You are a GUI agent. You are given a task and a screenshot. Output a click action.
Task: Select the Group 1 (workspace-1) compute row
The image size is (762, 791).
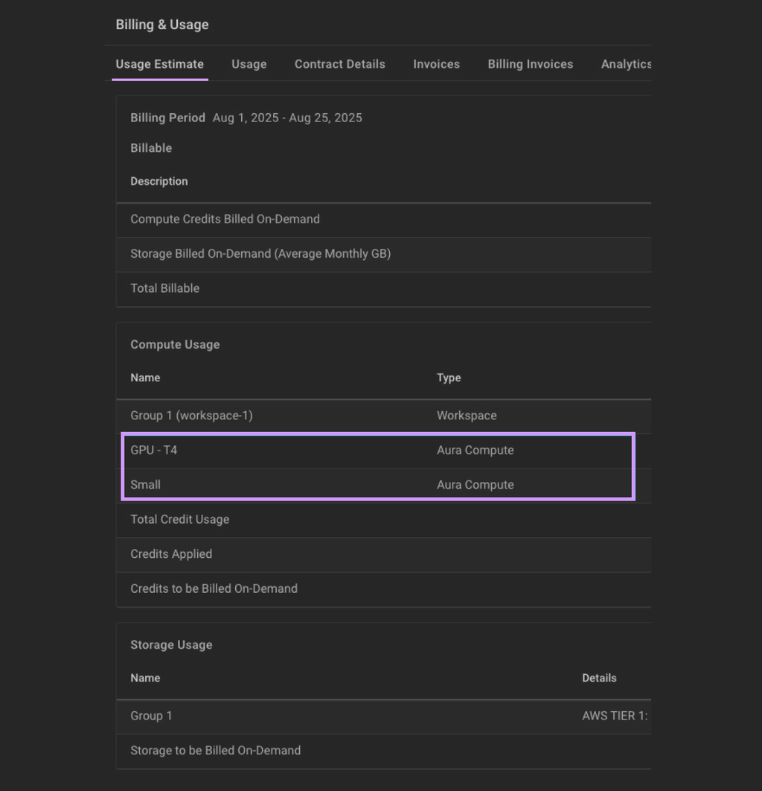pyautogui.click(x=191, y=416)
